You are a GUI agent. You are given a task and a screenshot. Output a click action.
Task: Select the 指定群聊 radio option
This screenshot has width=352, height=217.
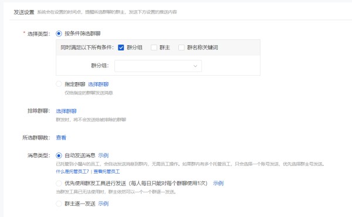(x=59, y=84)
